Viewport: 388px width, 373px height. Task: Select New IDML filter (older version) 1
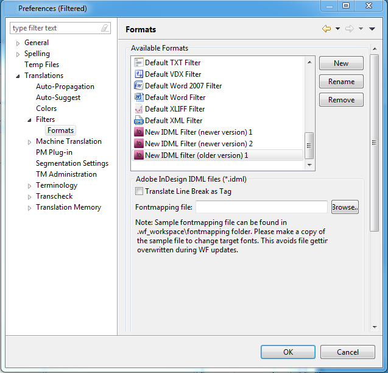pyautogui.click(x=197, y=155)
